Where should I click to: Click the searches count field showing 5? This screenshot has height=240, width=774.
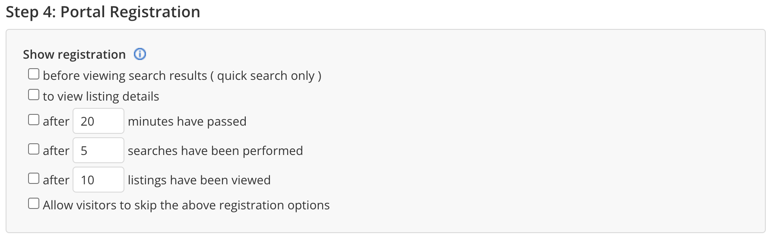click(98, 150)
